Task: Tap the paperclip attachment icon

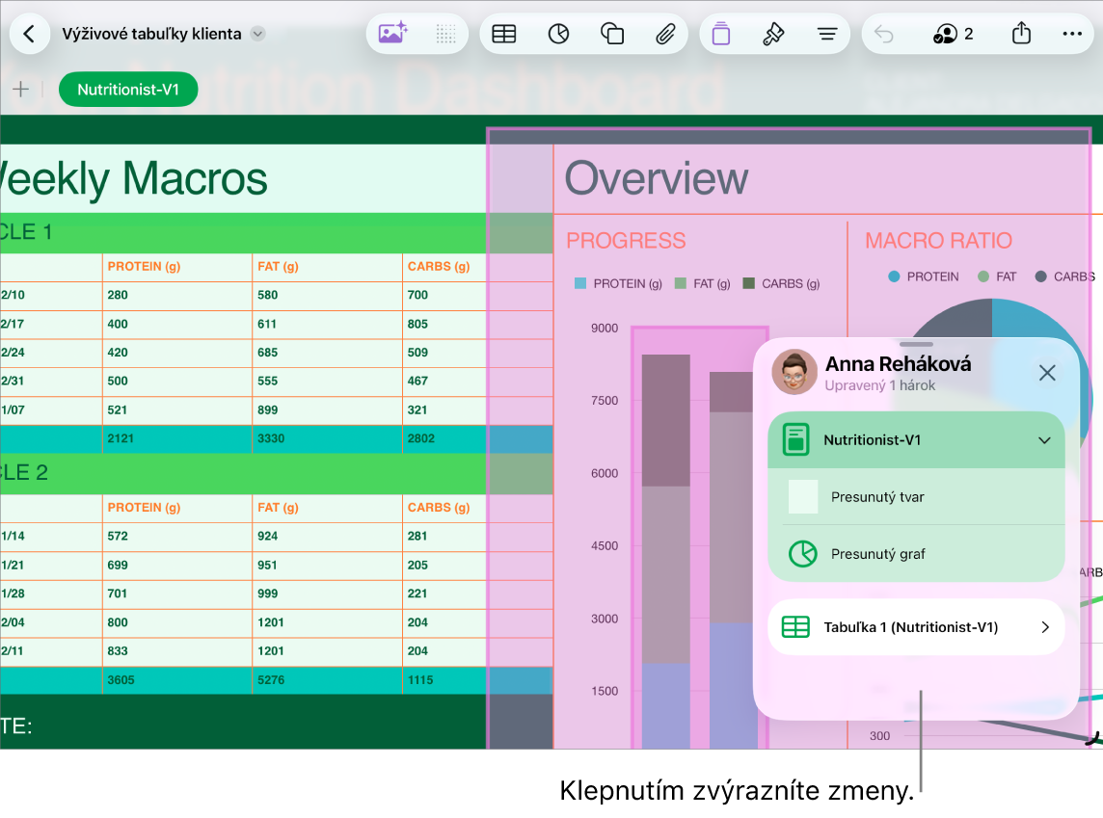Action: (x=665, y=34)
